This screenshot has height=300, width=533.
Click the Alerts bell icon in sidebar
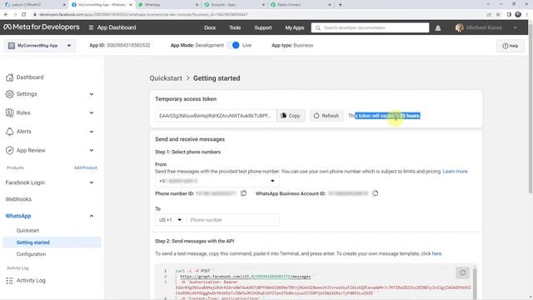(9, 132)
